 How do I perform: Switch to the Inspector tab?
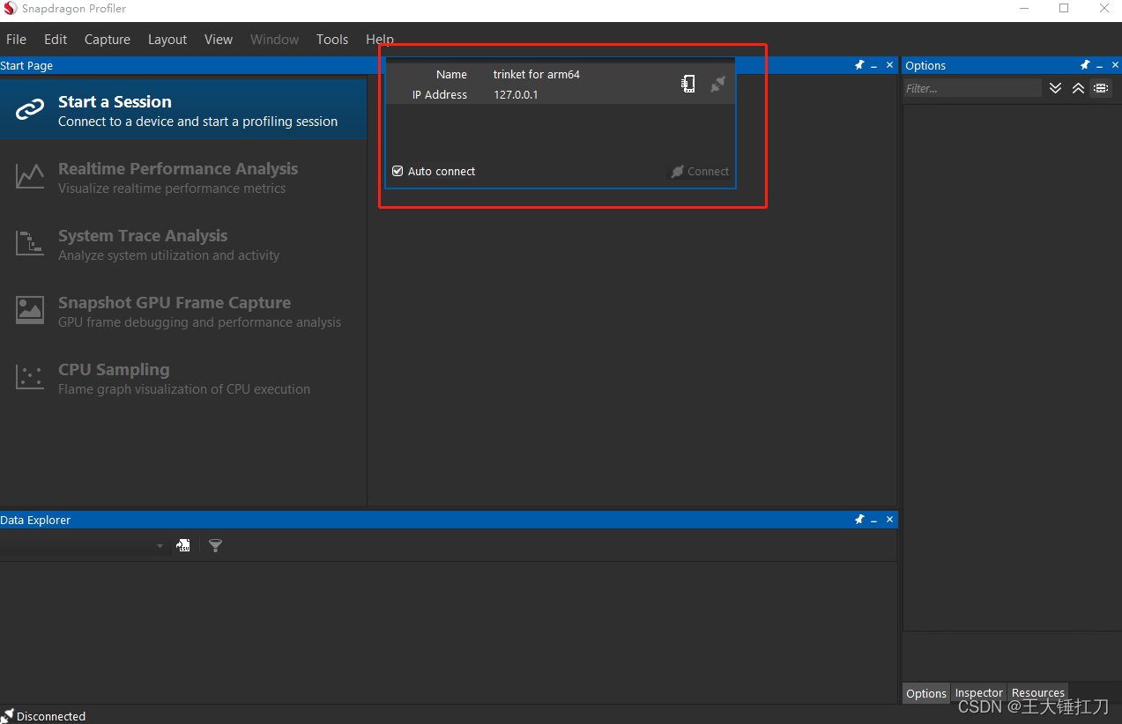(x=979, y=693)
